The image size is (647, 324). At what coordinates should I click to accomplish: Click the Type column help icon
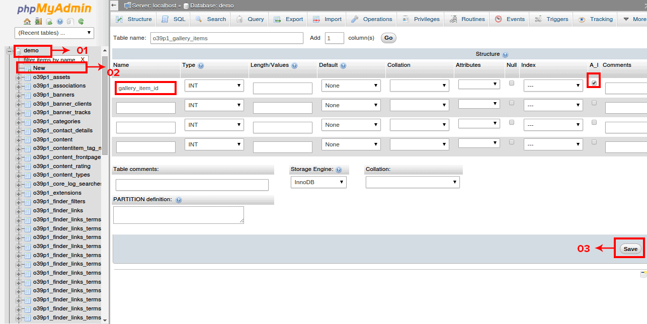(x=201, y=65)
